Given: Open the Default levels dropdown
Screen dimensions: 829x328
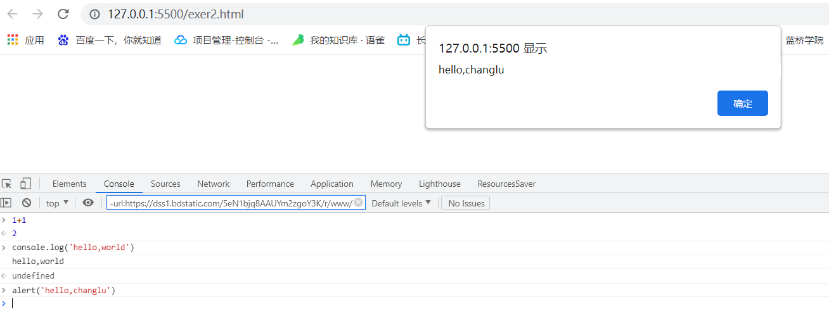Looking at the screenshot, I should pos(401,203).
